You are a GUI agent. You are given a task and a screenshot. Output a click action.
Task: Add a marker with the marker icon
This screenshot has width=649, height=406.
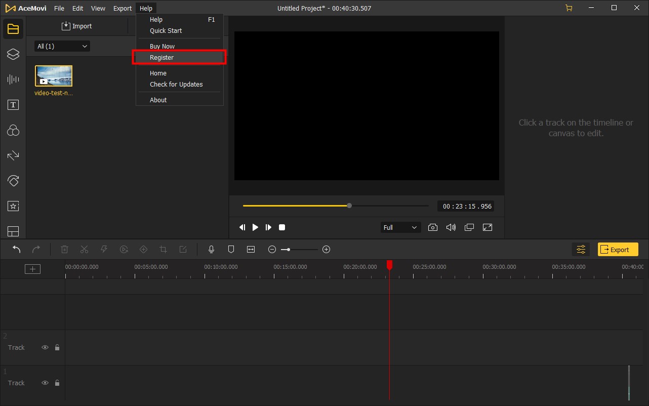[231, 249]
